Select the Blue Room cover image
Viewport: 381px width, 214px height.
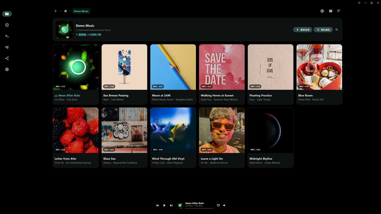tap(319, 67)
